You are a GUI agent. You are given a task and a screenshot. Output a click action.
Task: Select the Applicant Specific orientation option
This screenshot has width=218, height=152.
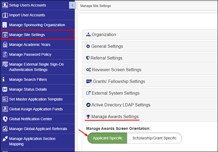tap(107, 138)
